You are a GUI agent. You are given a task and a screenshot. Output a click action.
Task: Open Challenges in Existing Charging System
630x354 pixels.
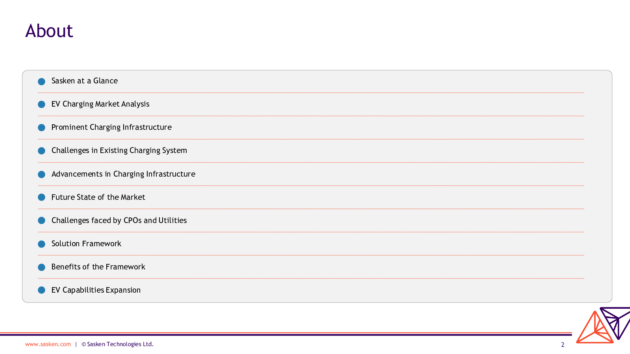119,151
